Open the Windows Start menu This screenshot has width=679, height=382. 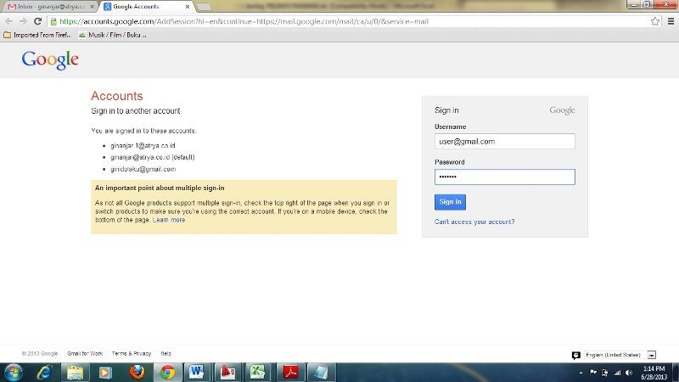13,373
